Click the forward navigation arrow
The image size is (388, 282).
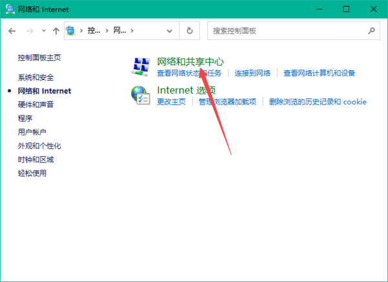(x=29, y=30)
